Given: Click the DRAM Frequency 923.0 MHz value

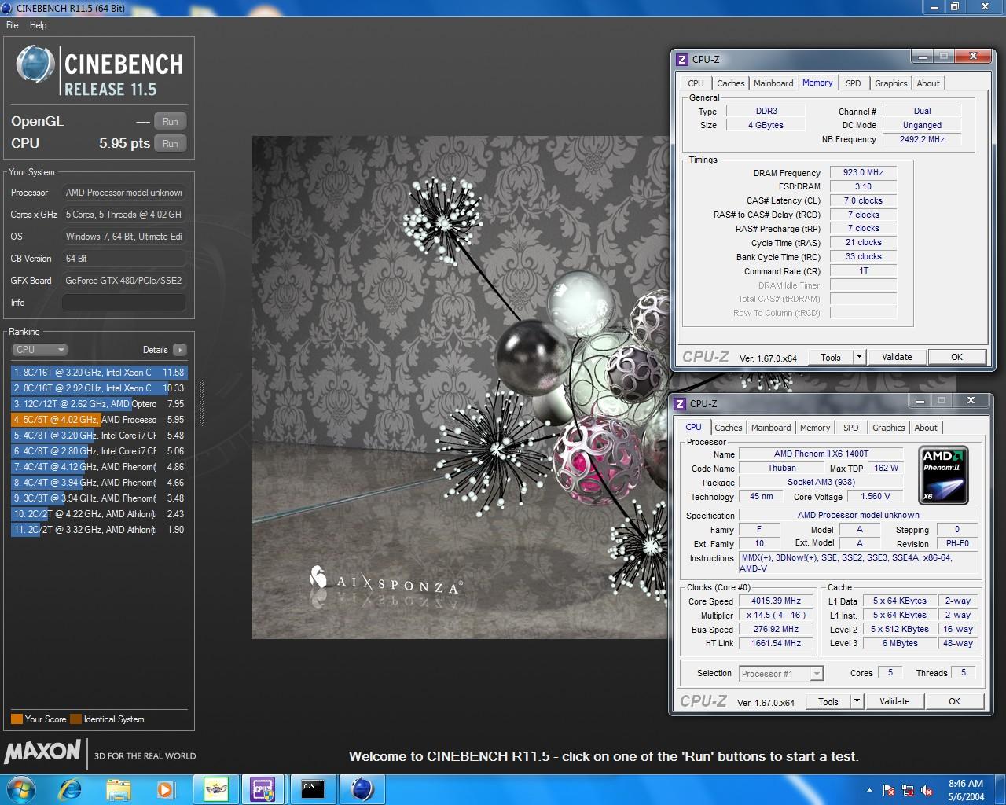Looking at the screenshot, I should (x=863, y=172).
